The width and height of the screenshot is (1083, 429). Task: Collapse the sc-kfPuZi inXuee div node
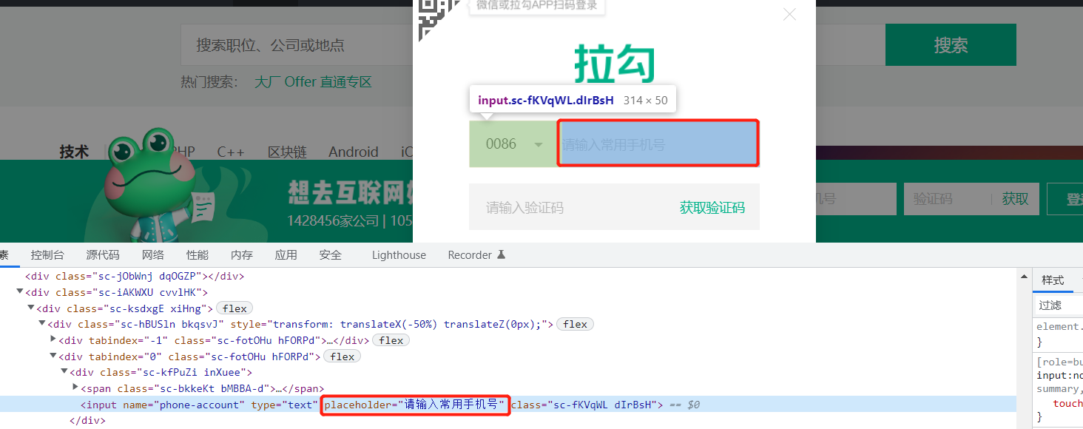64,372
